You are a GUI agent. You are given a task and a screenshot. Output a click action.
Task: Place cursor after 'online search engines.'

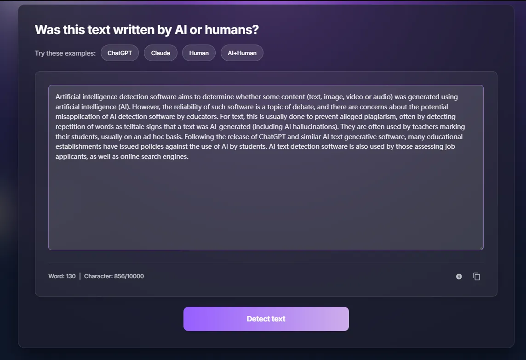(189, 157)
